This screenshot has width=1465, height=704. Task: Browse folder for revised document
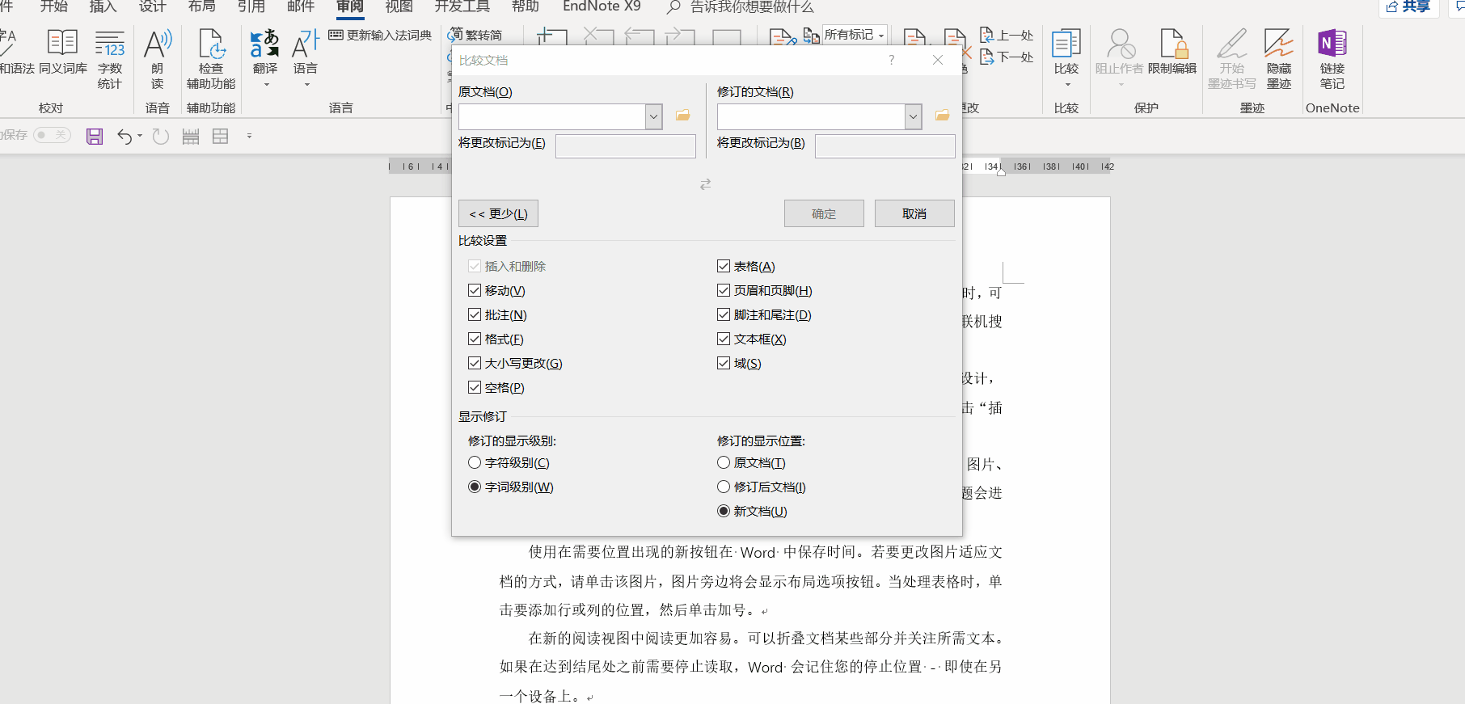pos(942,116)
